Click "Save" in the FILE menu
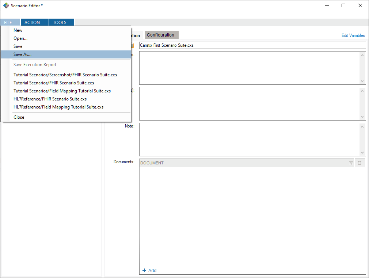Viewport: 369px width, 278px height. 18,46
